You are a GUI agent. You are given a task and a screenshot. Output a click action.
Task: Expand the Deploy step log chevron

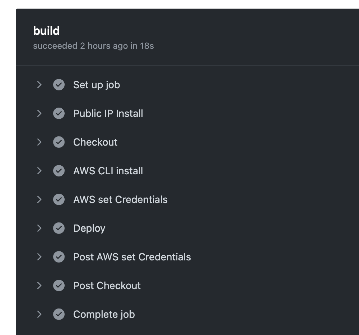point(39,228)
